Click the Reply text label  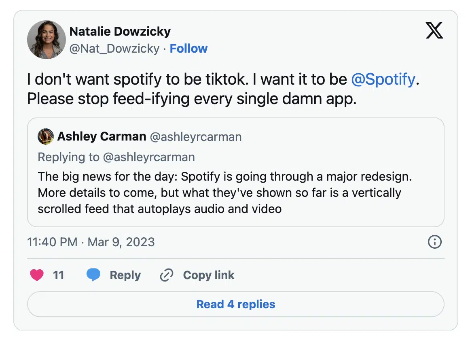125,275
